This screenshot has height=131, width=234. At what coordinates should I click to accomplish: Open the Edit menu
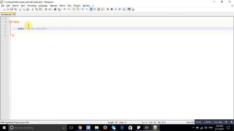click(x=8, y=6)
